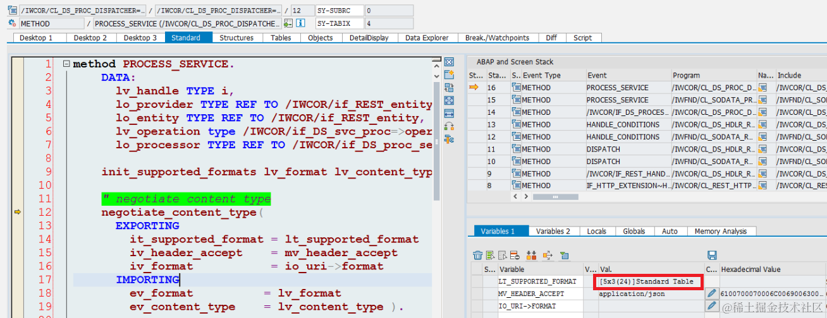This screenshot has height=318, width=827.
Task: Switch to the Globals tab
Action: [x=634, y=232]
